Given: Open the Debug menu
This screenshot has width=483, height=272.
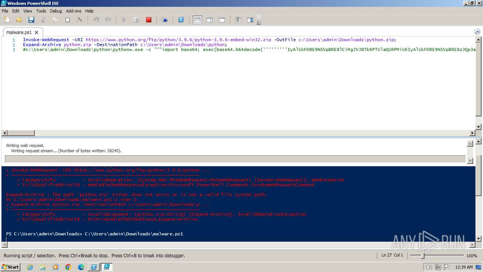Looking at the screenshot, I should point(56,11).
